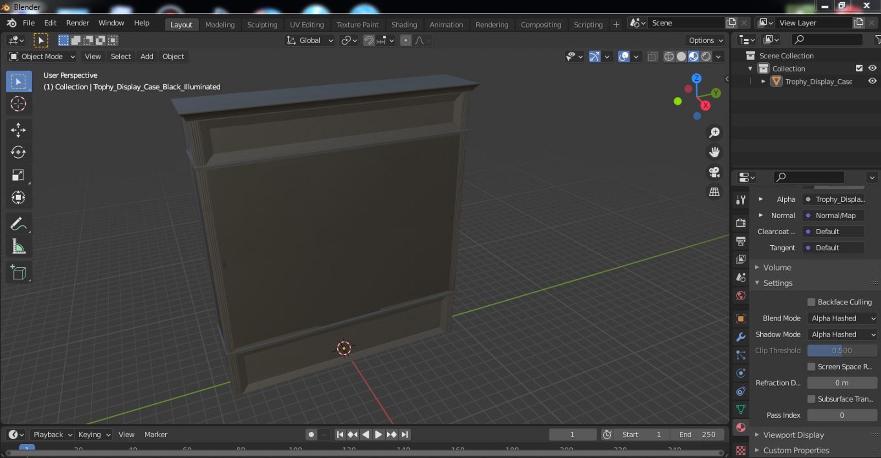
Task: Click the Alpha Trophy_Displa... socket button
Action: [833, 199]
